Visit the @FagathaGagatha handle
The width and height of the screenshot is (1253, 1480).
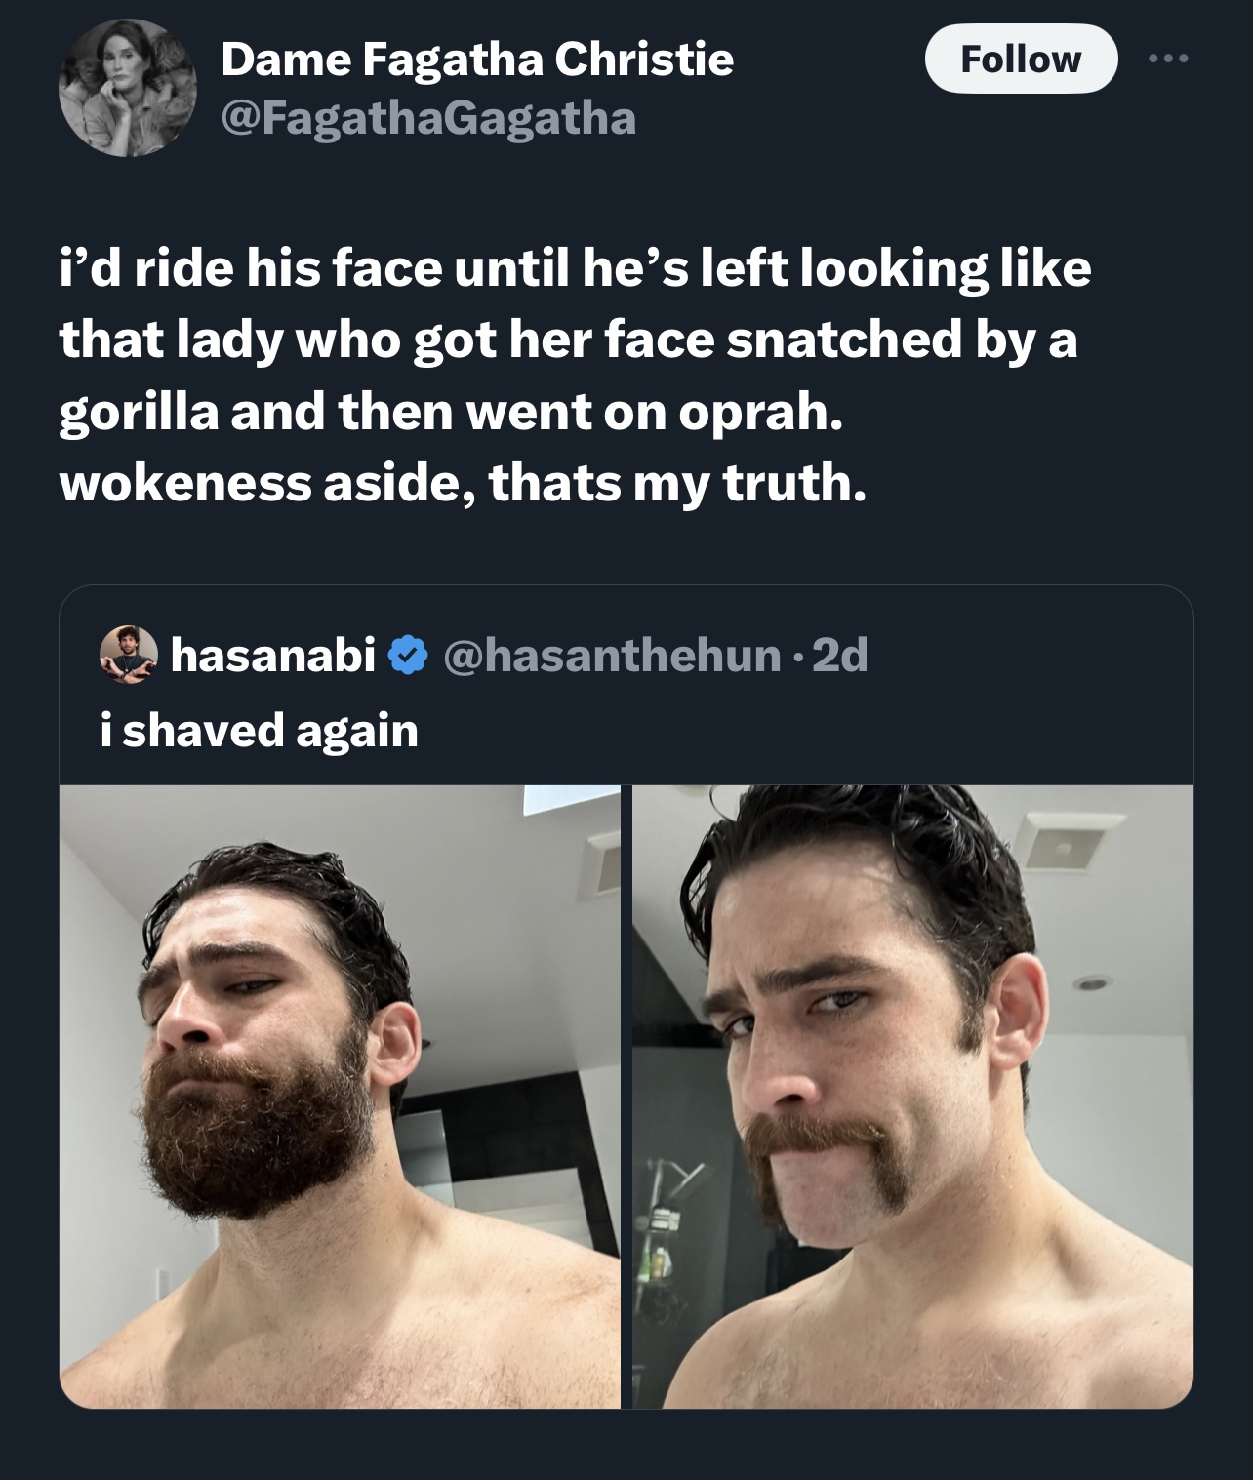coord(428,119)
